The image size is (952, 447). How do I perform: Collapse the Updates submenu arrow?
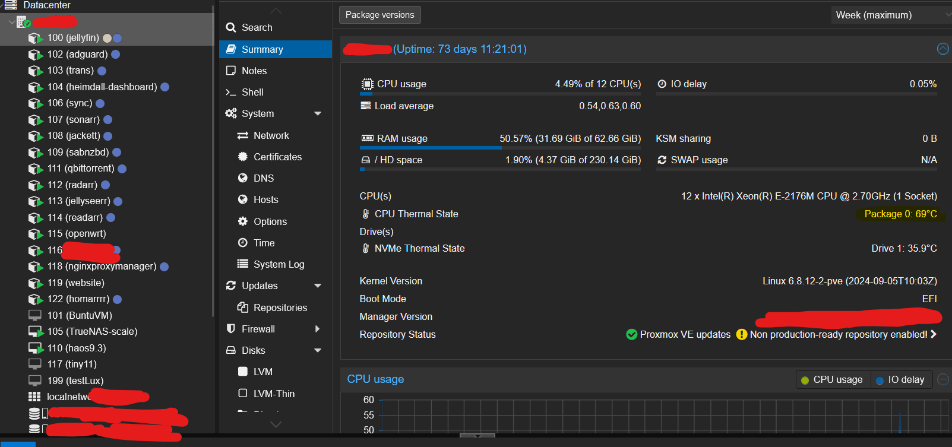coord(318,286)
